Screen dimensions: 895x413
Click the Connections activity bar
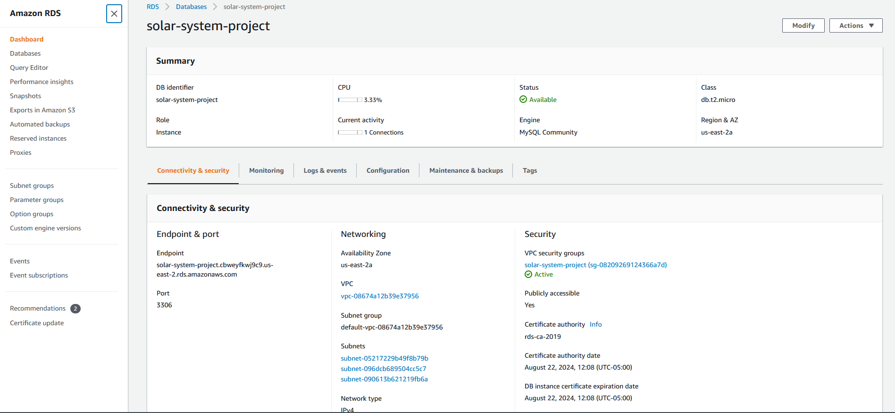(350, 133)
